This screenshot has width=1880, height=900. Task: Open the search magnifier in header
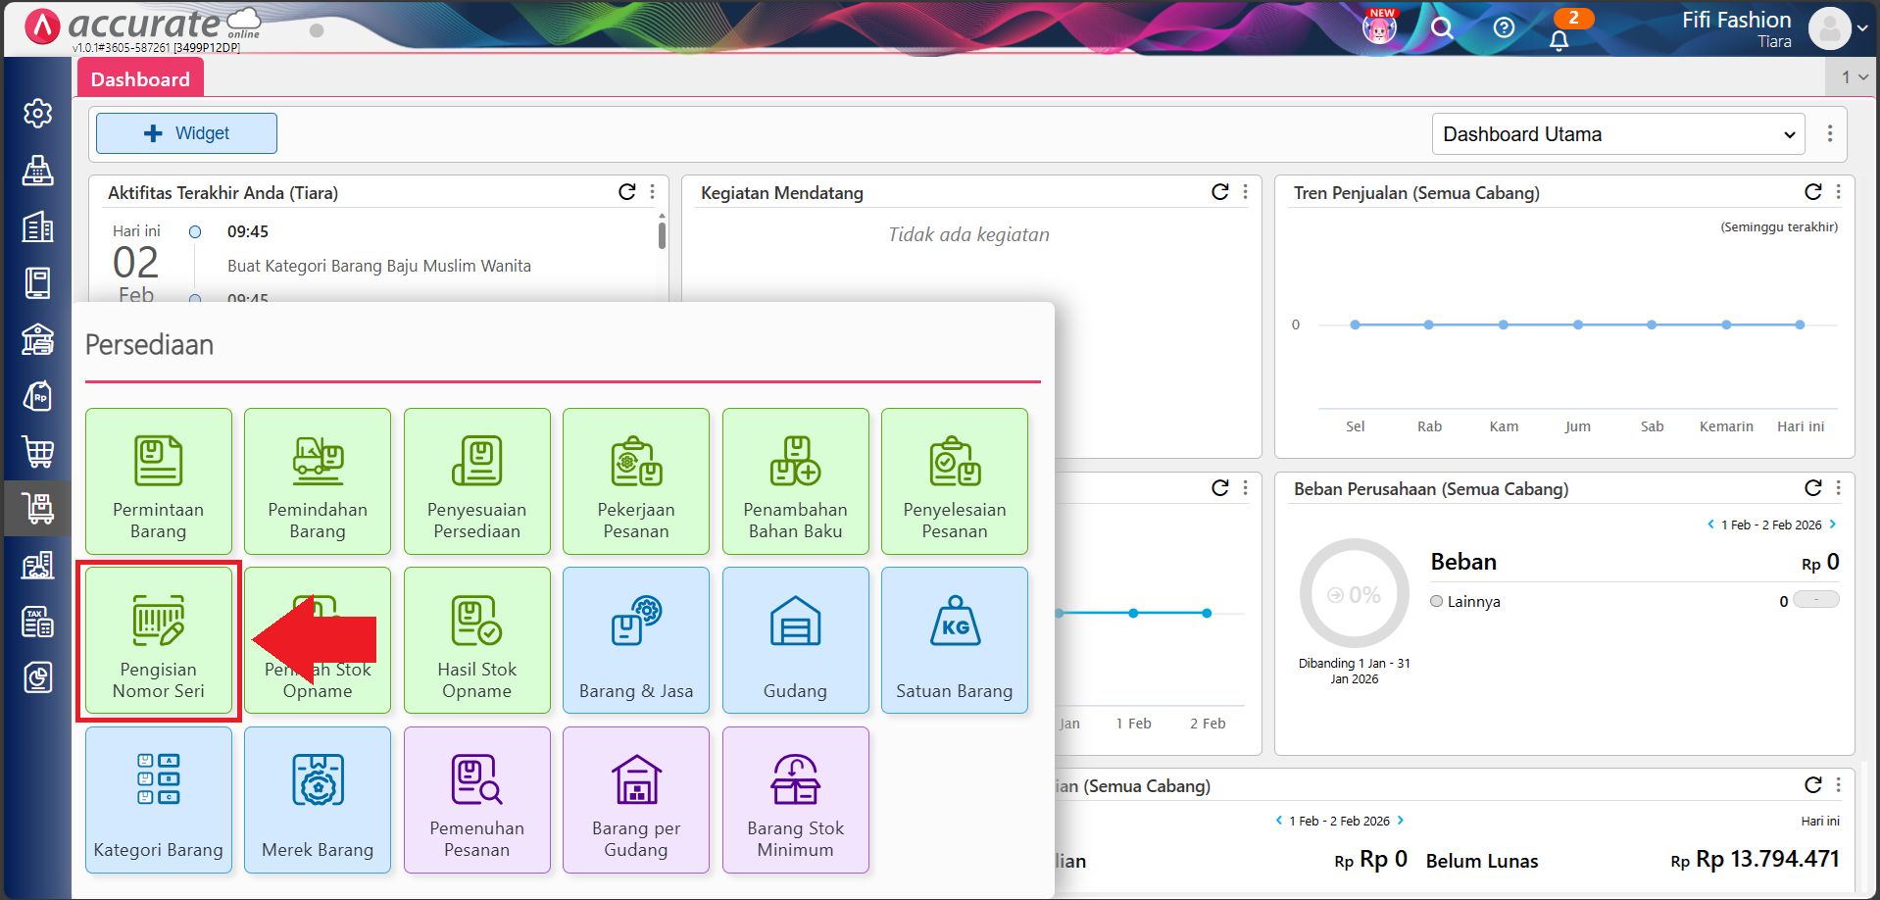tap(1441, 27)
